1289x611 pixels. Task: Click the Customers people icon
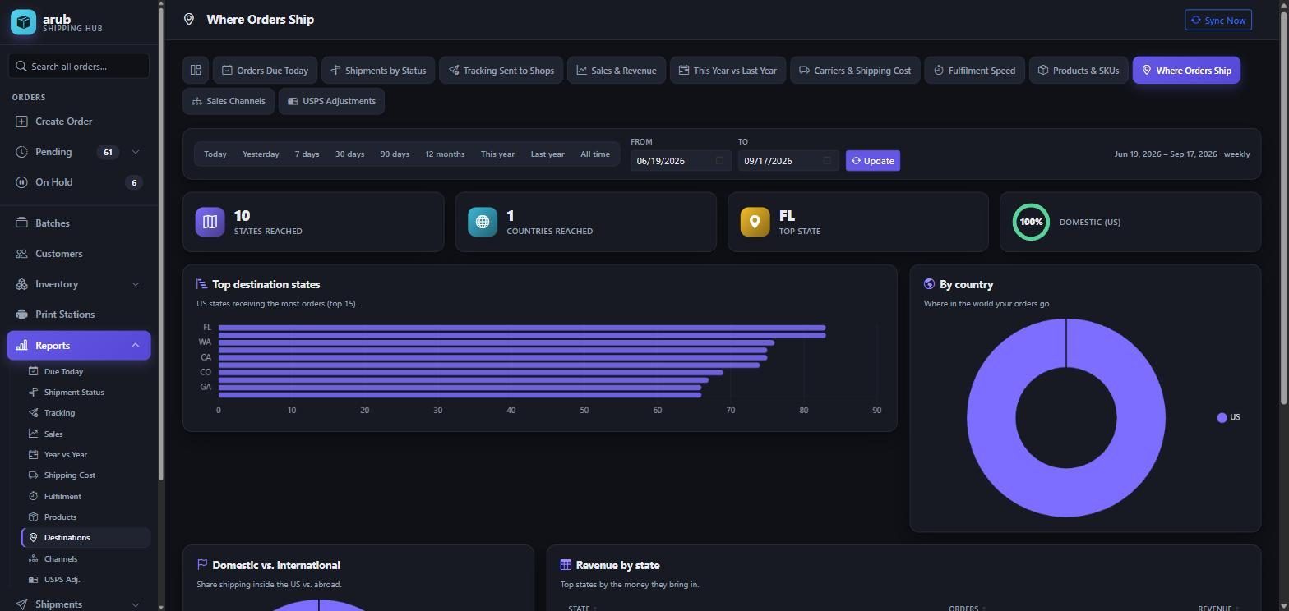21,254
